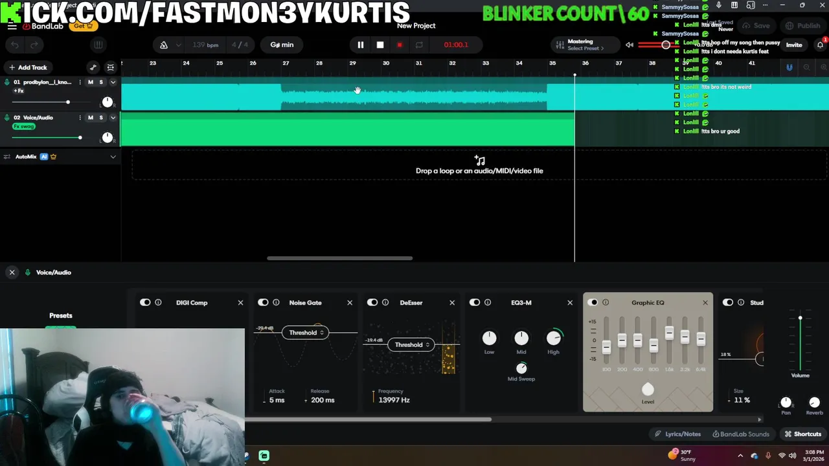The width and height of the screenshot is (829, 466).
Task: Expand track 01 chevron
Action: (113, 82)
